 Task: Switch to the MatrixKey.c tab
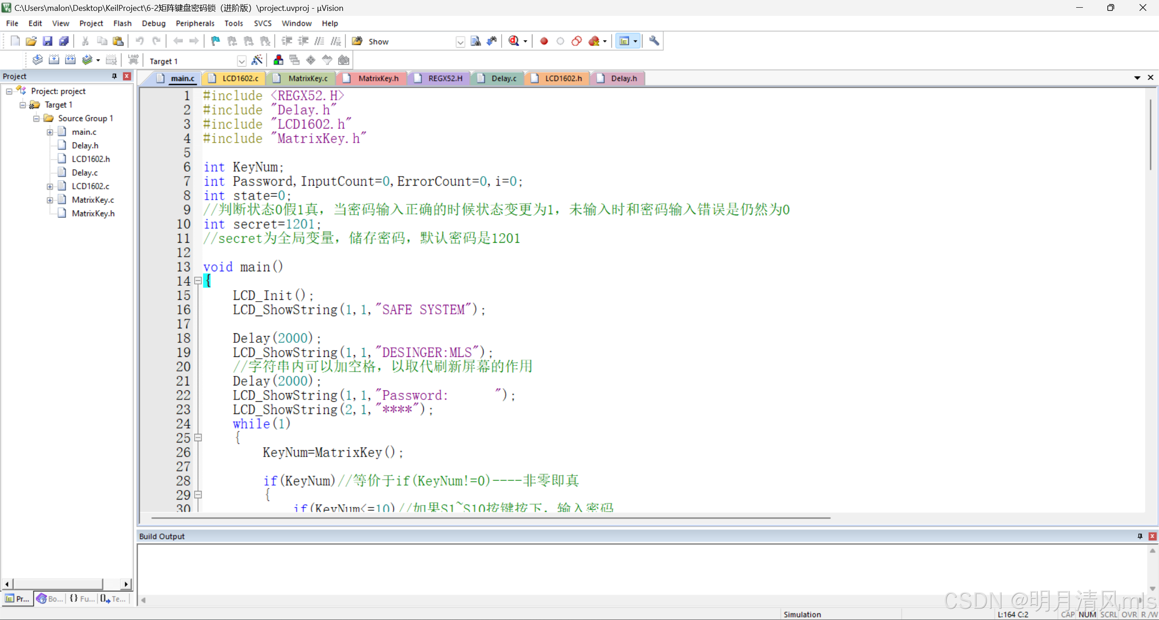[x=307, y=78]
